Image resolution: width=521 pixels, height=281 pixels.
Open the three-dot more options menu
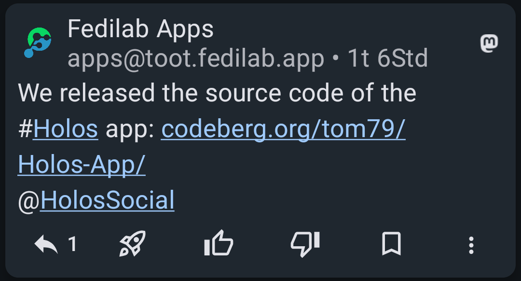click(471, 245)
